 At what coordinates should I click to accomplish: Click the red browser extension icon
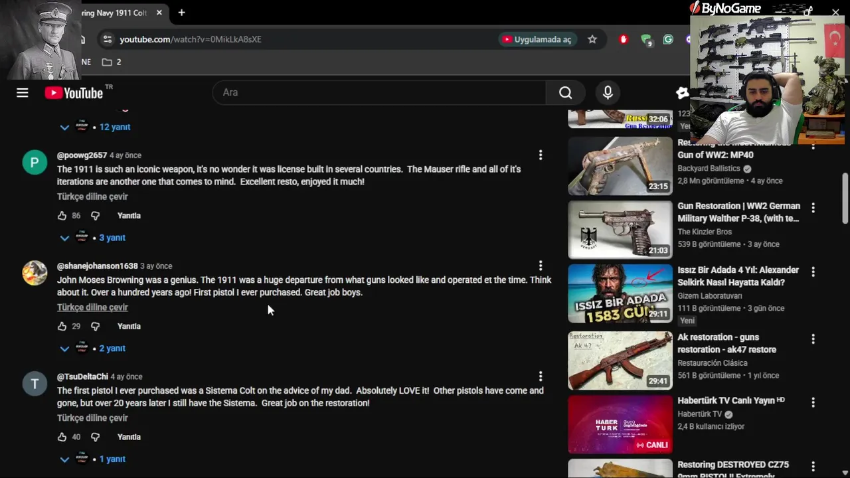(x=623, y=39)
